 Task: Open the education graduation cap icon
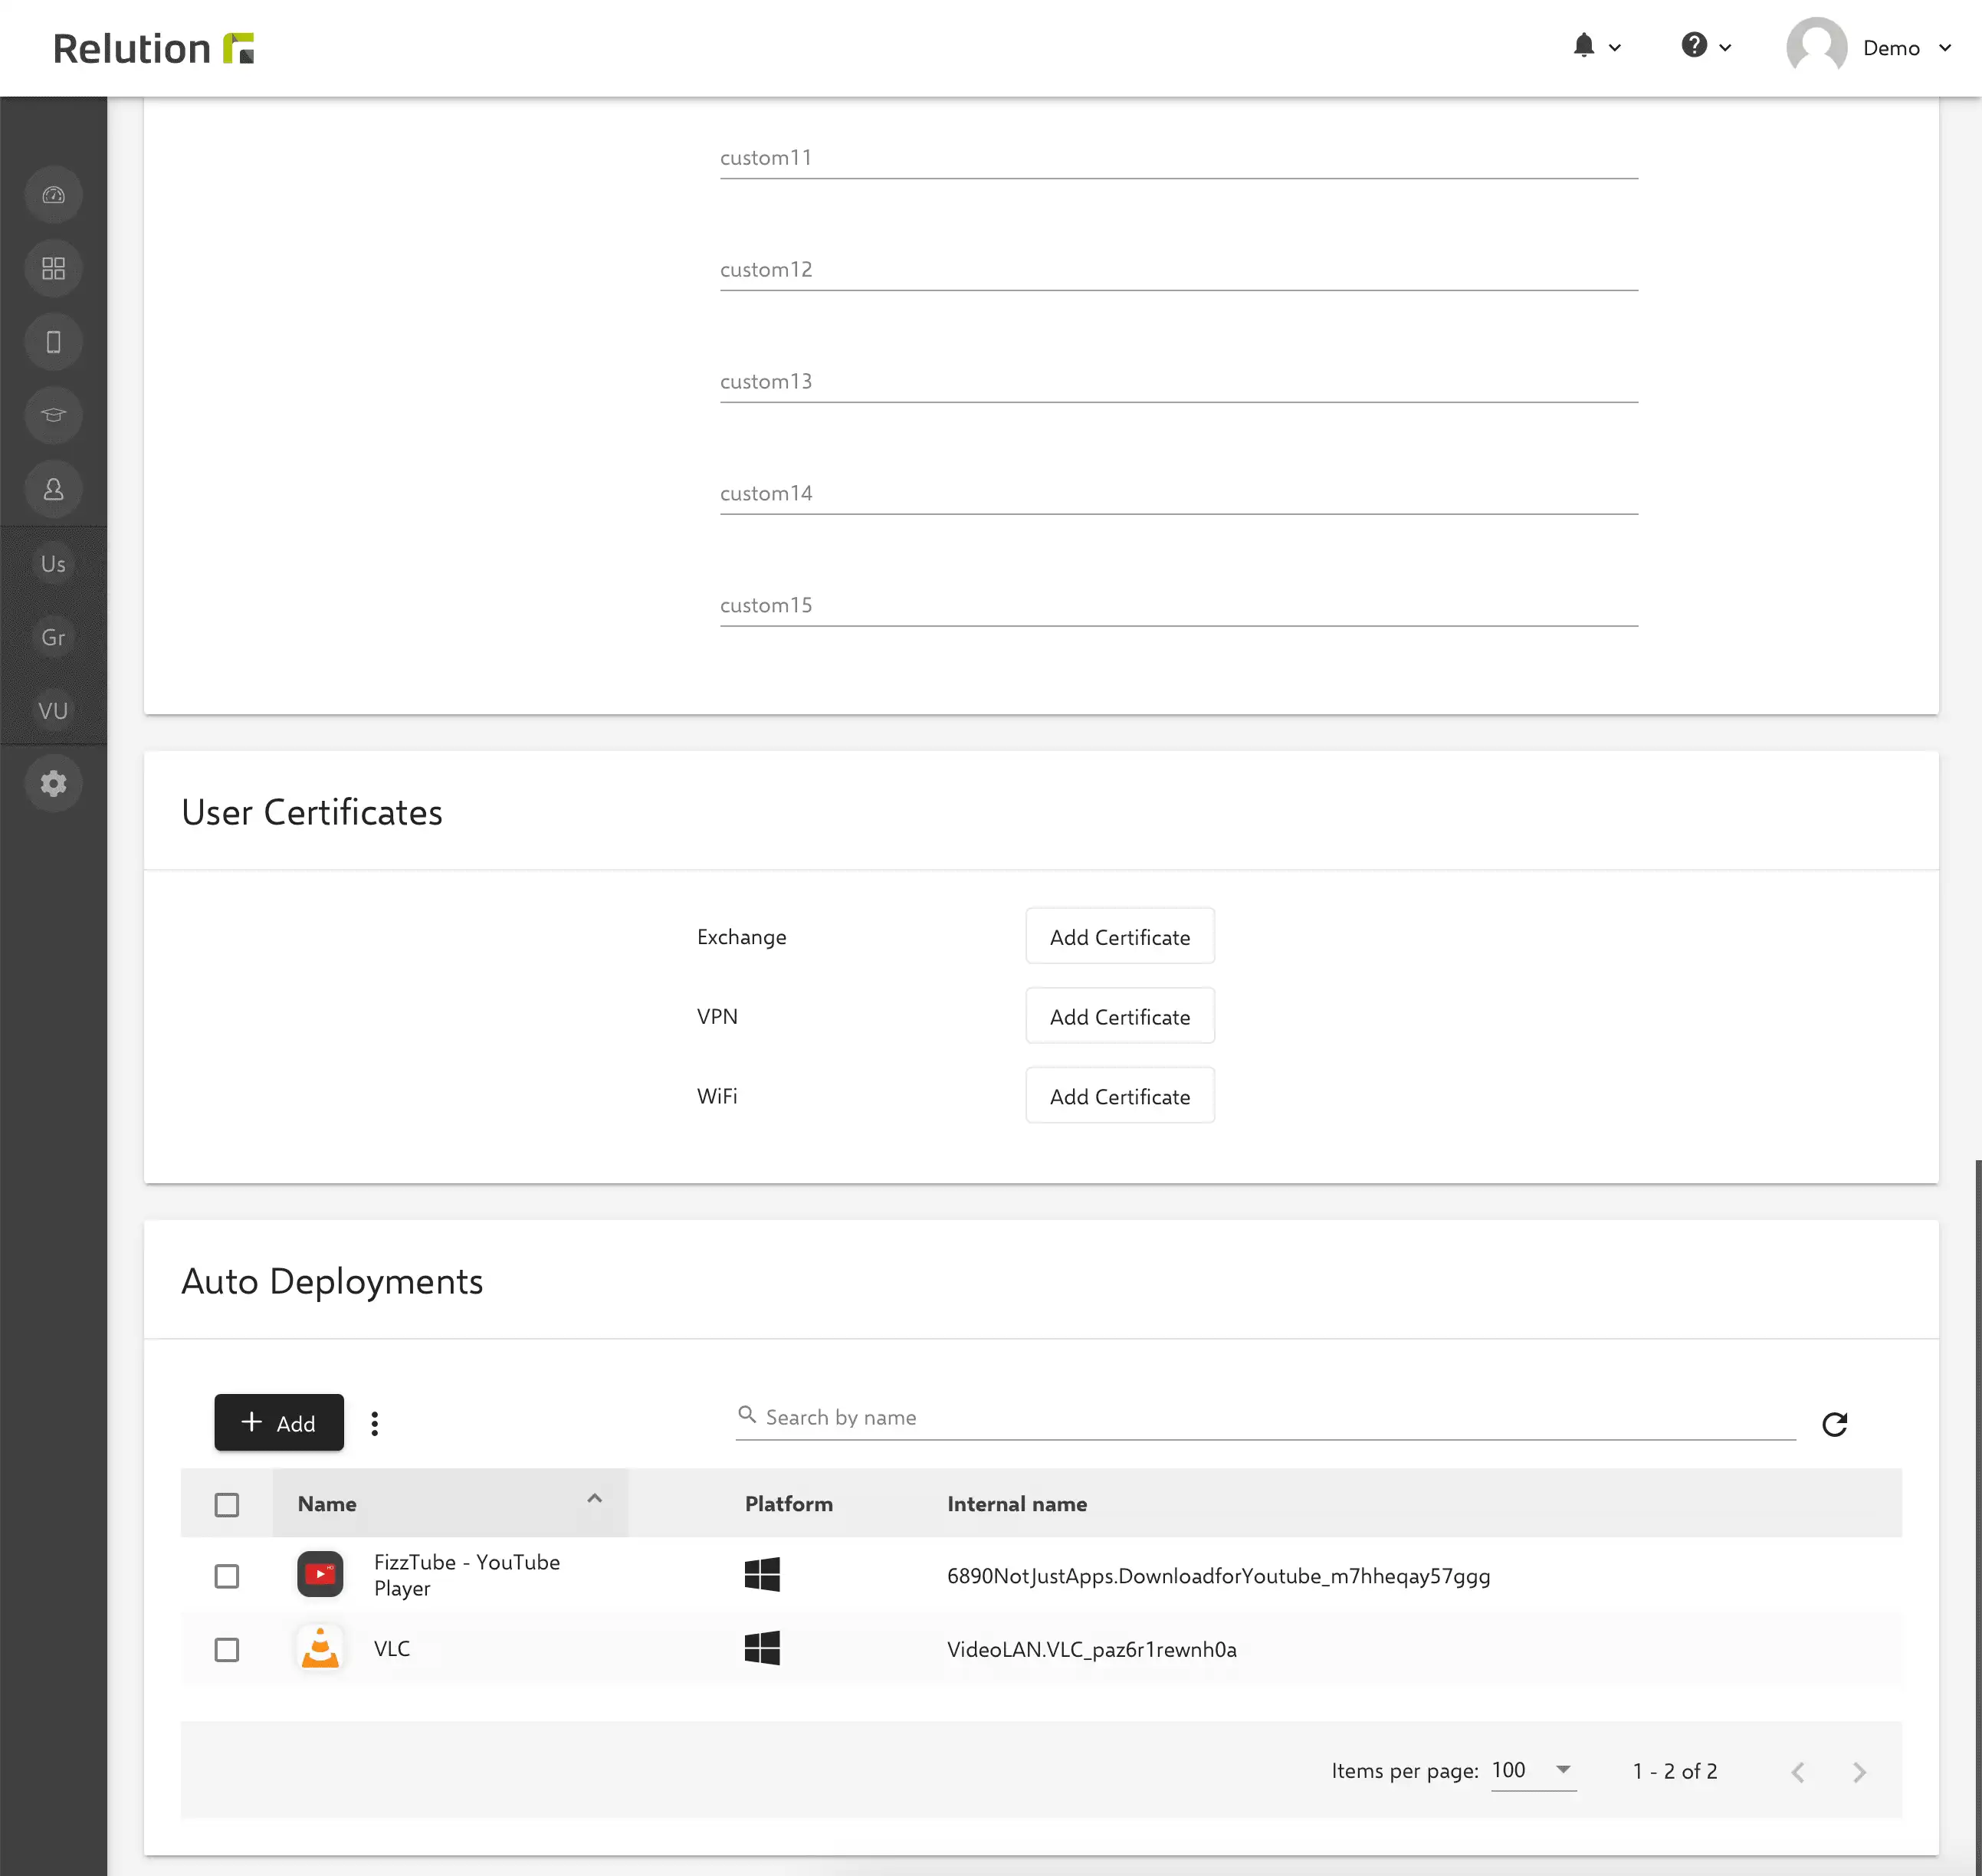(53, 415)
